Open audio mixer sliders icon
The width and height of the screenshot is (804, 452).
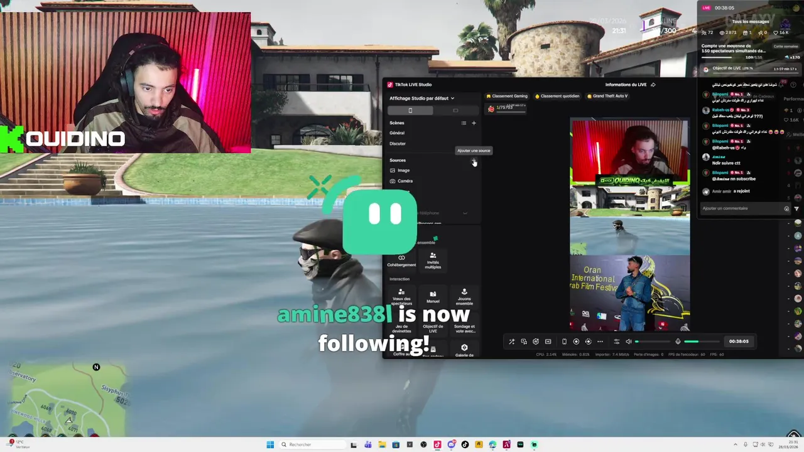pyautogui.click(x=617, y=342)
